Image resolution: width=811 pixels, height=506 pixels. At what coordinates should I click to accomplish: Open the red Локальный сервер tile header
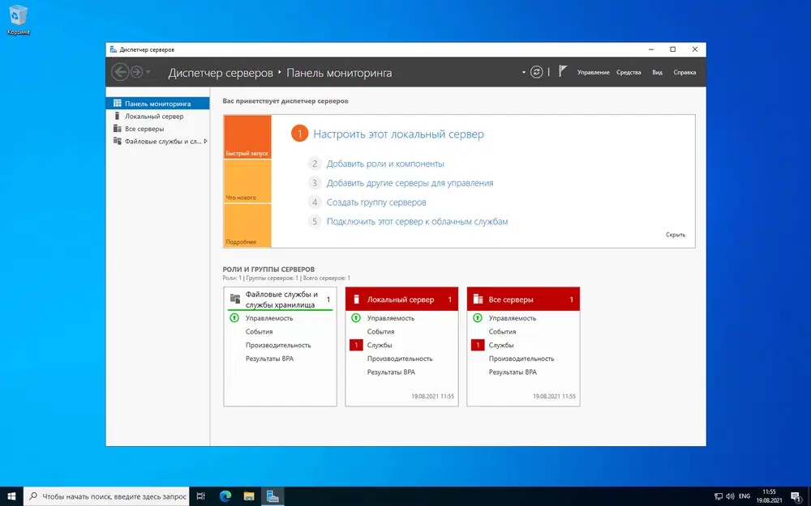coord(401,299)
